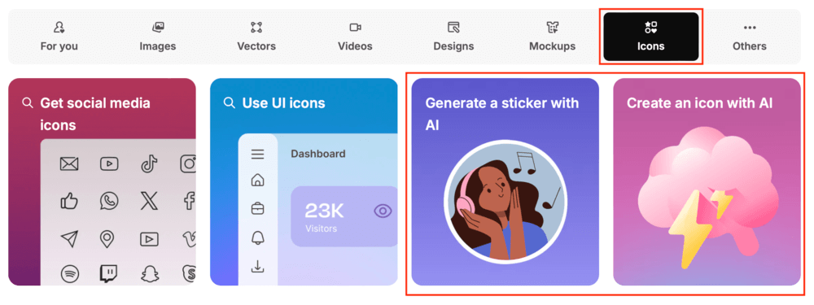Click the Spotify icon in social card

tap(69, 273)
